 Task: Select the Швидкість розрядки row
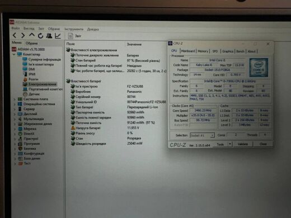tap(116, 144)
